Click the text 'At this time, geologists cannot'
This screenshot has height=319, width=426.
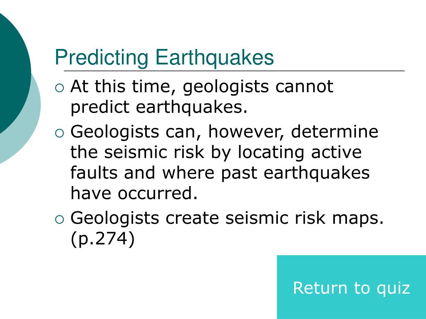tap(202, 87)
